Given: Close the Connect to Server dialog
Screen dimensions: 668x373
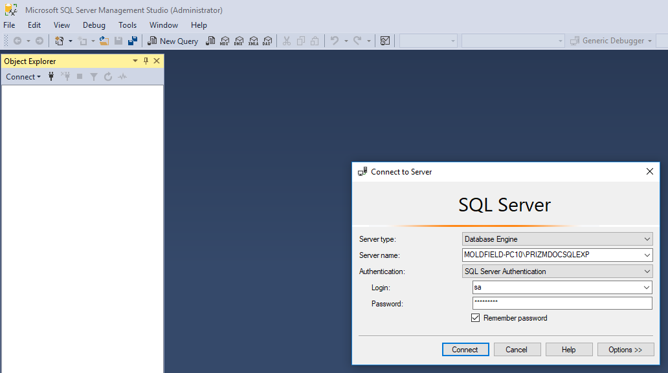Looking at the screenshot, I should pyautogui.click(x=650, y=171).
